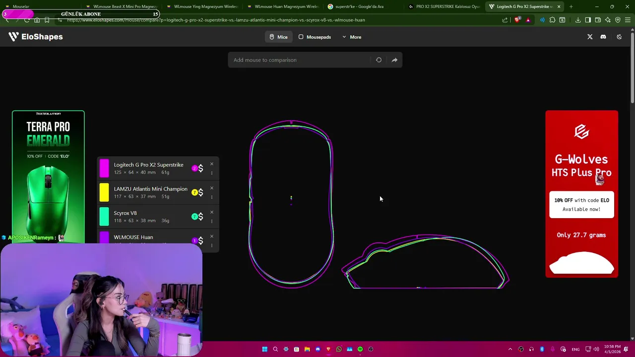Open options menu for LAMZU Atlantis Mini

212,197
